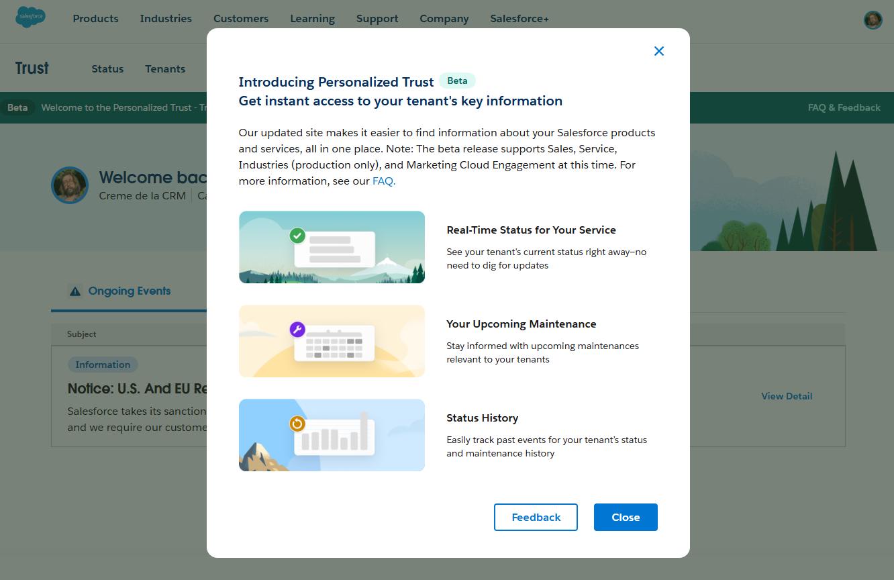Switch to the Tenants tab
This screenshot has width=894, height=580.
tap(165, 68)
